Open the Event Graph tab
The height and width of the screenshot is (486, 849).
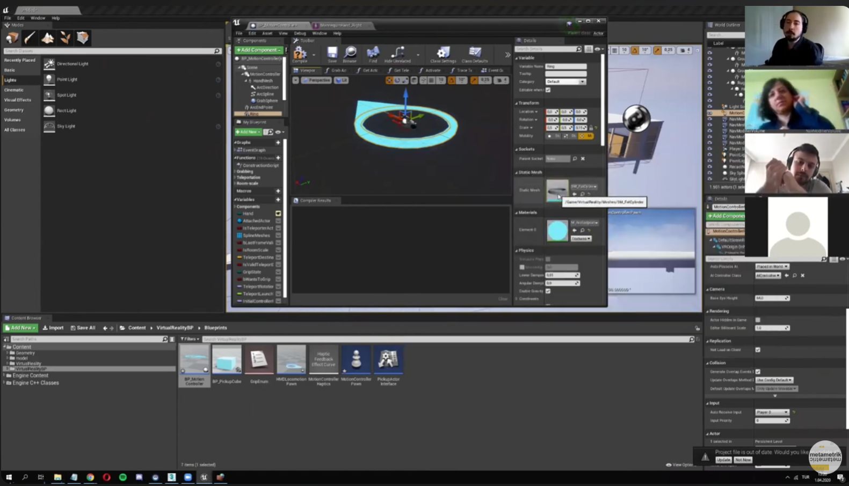(x=493, y=70)
